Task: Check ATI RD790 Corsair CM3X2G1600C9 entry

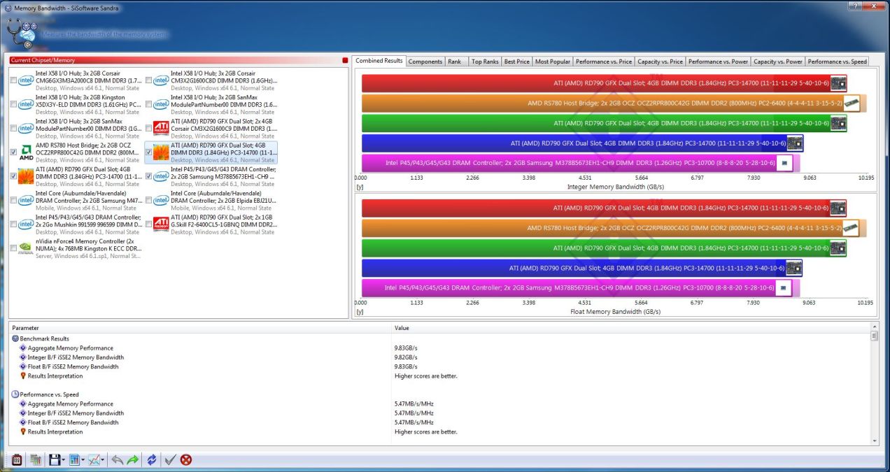Action: click(148, 128)
